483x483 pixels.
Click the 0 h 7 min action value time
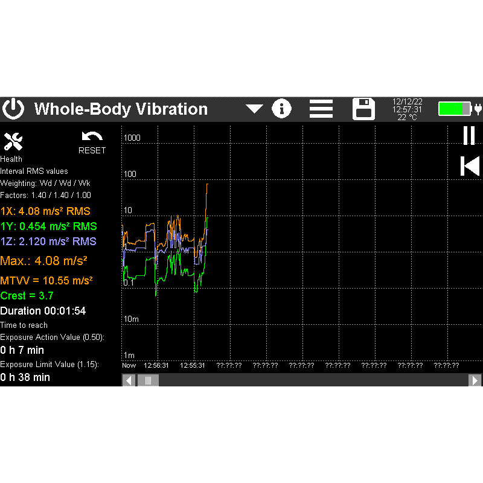pyautogui.click(x=22, y=350)
